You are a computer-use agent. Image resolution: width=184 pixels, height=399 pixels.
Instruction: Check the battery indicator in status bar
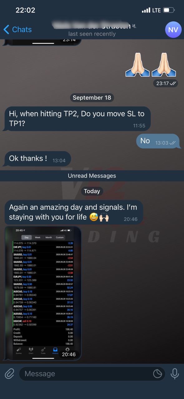(x=168, y=10)
